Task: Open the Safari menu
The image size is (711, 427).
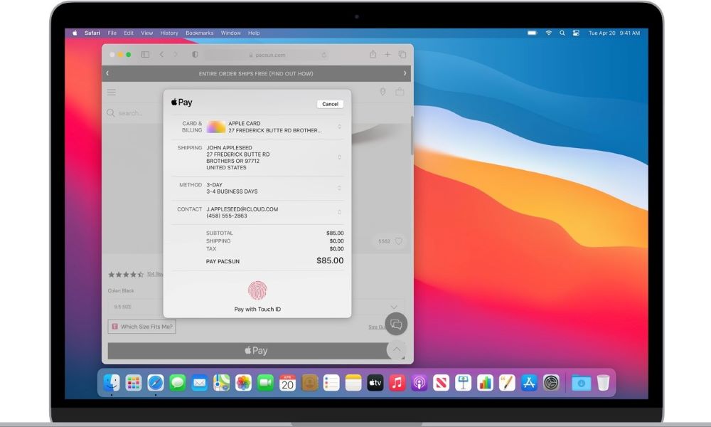Action: 92,33
